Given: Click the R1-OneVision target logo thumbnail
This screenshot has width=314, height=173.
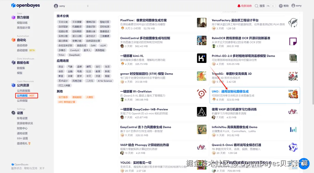Looking at the screenshot, I should (x=201, y=94).
